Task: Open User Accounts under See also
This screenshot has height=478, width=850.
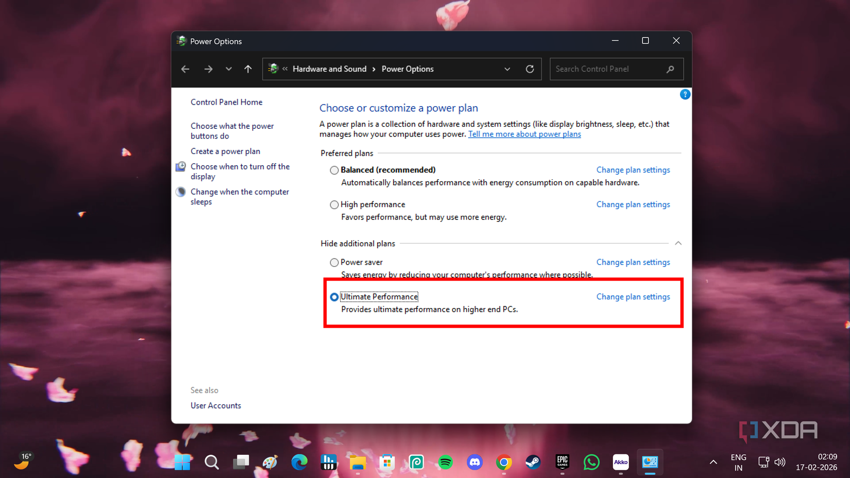Action: tap(216, 405)
